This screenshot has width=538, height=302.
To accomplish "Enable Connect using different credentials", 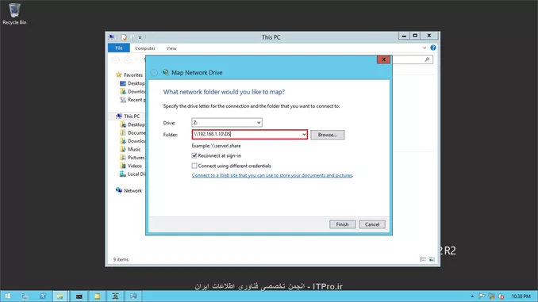I will (x=194, y=166).
